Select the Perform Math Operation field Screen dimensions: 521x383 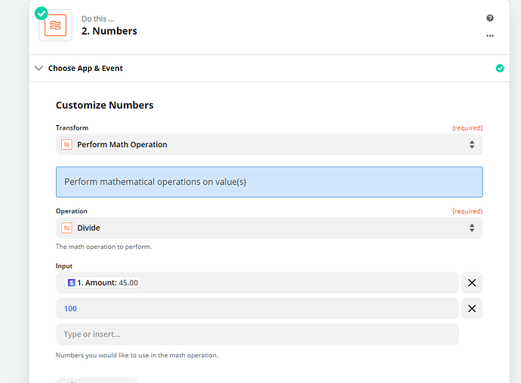pos(257,145)
